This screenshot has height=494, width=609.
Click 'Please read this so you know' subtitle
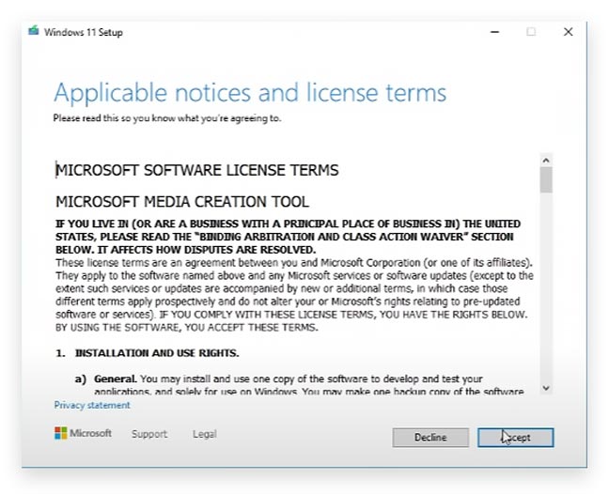click(x=167, y=118)
